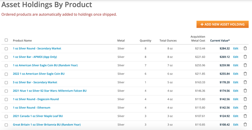Screen dimensions: 252x130
Task: Delete the 1 oz Silver Round Secondary Market holding
Action: [245, 48]
